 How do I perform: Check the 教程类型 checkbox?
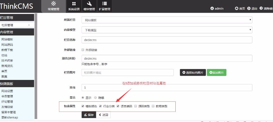tap(153, 106)
